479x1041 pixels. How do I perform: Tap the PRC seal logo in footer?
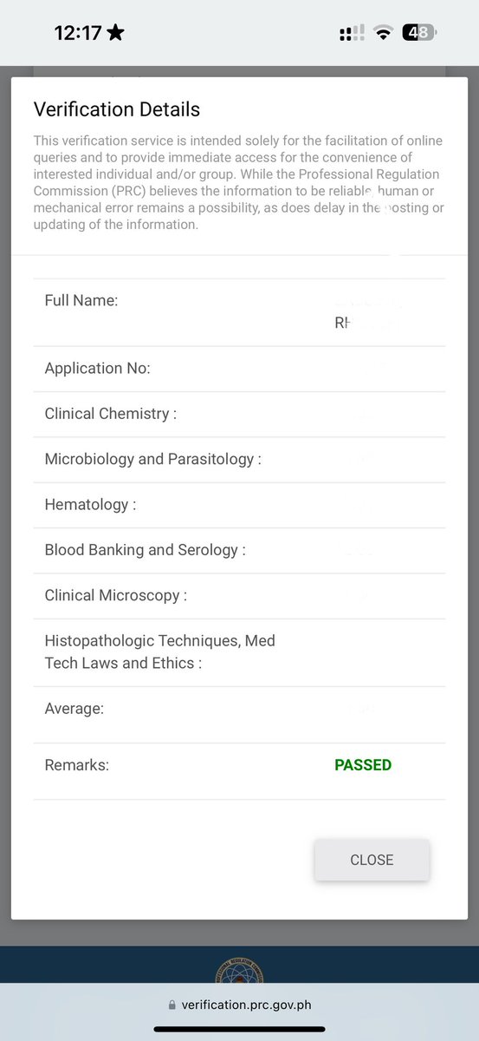coord(239,970)
